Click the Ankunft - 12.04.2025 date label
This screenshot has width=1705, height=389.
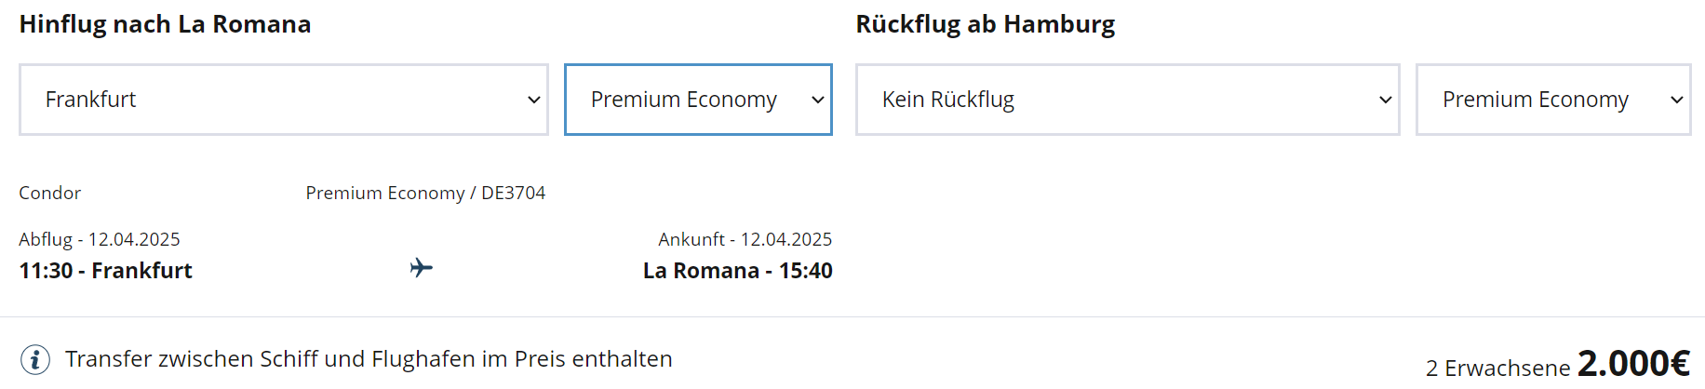pos(745,239)
